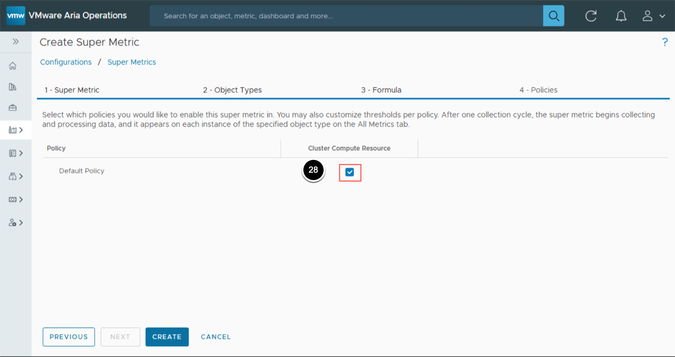Expand the sidebar with double chevron
The image size is (675, 357).
tap(15, 42)
